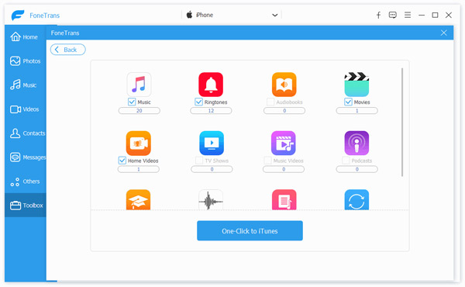
Task: Click the FoneTrans title text at top
Action: 44,16
